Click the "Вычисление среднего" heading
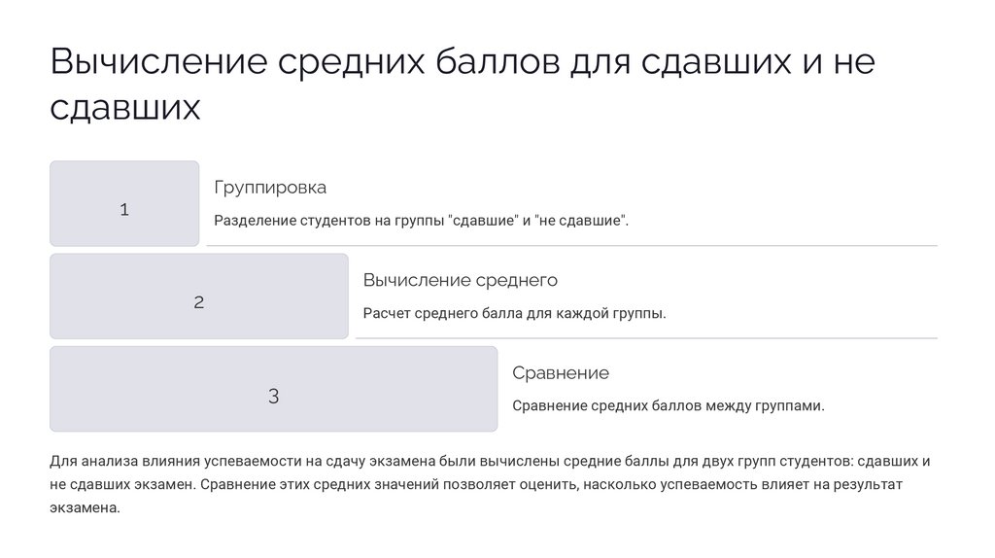Screen dimensions: 995x558 460,281
